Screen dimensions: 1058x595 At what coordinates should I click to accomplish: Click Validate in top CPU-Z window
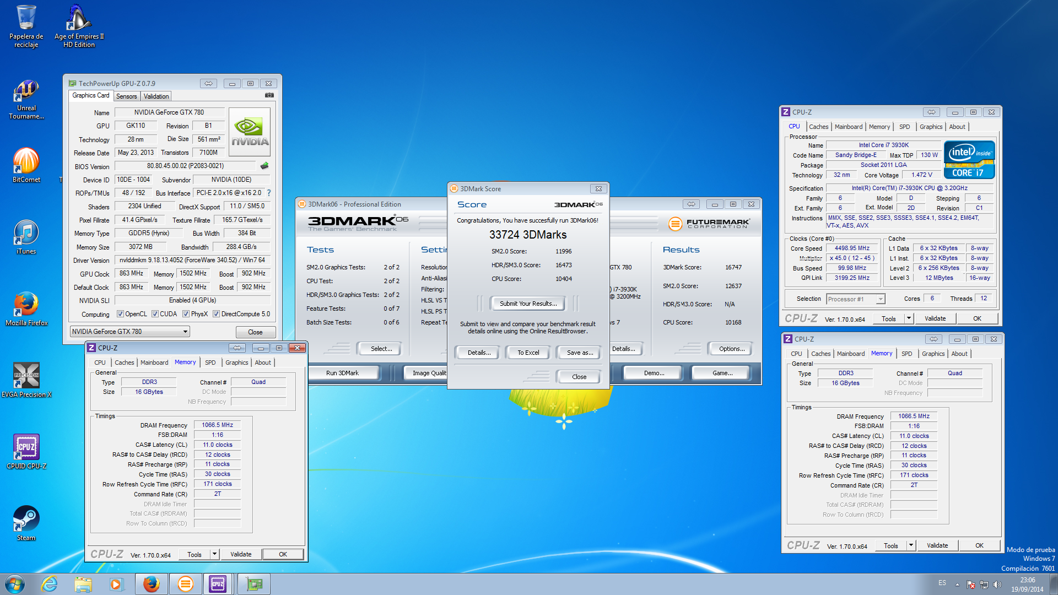[935, 318]
